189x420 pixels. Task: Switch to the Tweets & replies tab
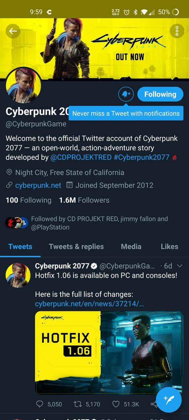coord(76,246)
